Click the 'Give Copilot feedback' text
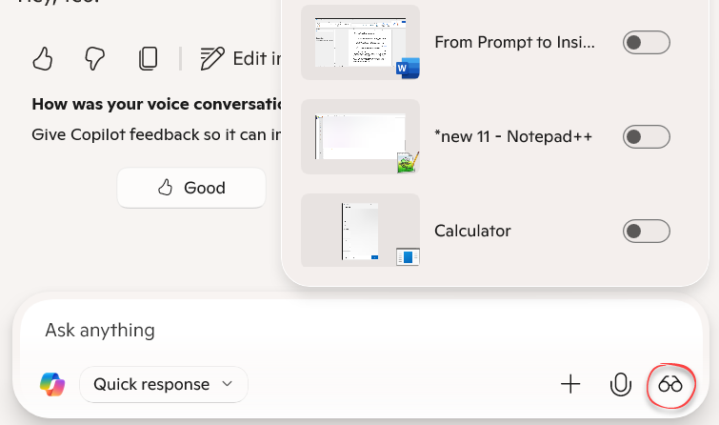Viewport: 719px width, 425px height. [x=156, y=135]
